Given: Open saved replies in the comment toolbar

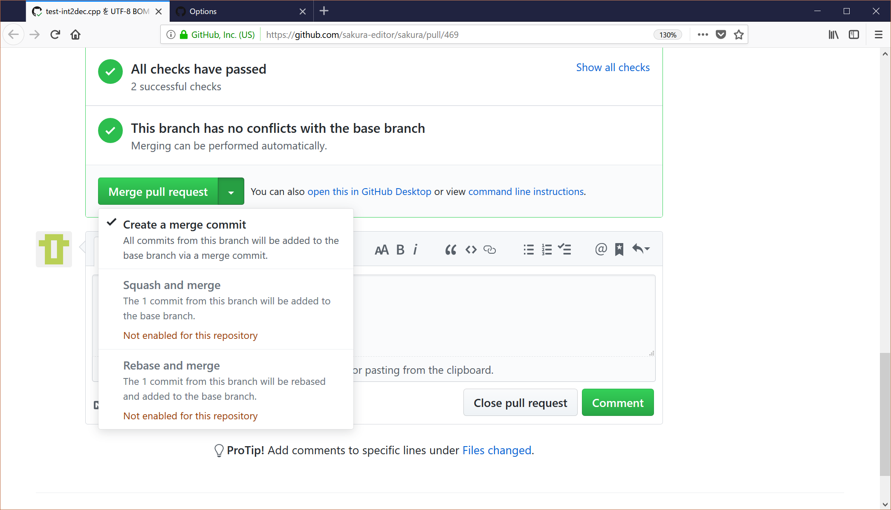Looking at the screenshot, I should coord(619,249).
